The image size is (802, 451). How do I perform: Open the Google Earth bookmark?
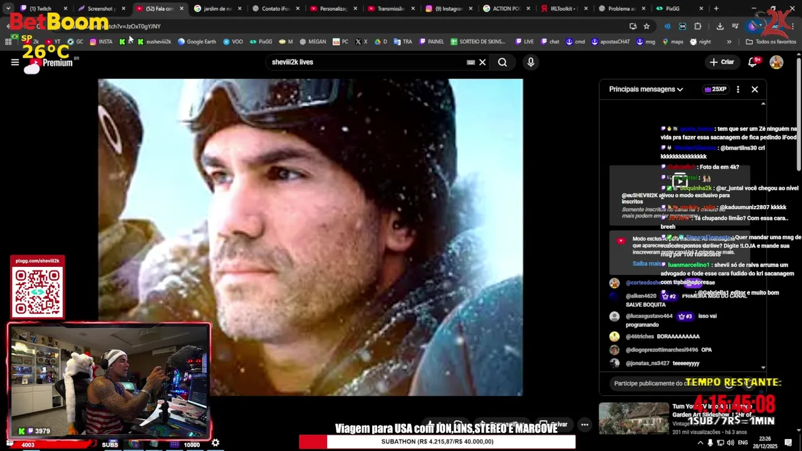pos(197,42)
